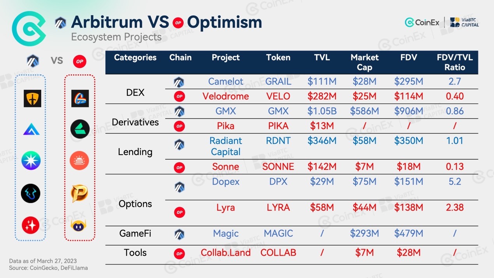This screenshot has width=494, height=278.
Task: Select the Sonne sun logo
Action: [79, 161]
